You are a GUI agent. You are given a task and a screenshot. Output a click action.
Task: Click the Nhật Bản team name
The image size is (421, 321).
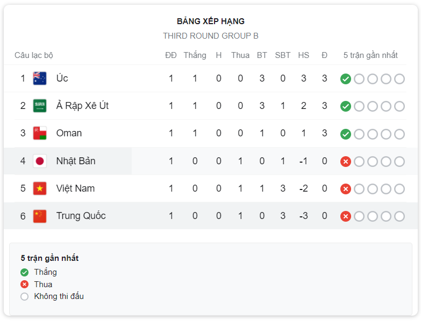[x=76, y=160]
